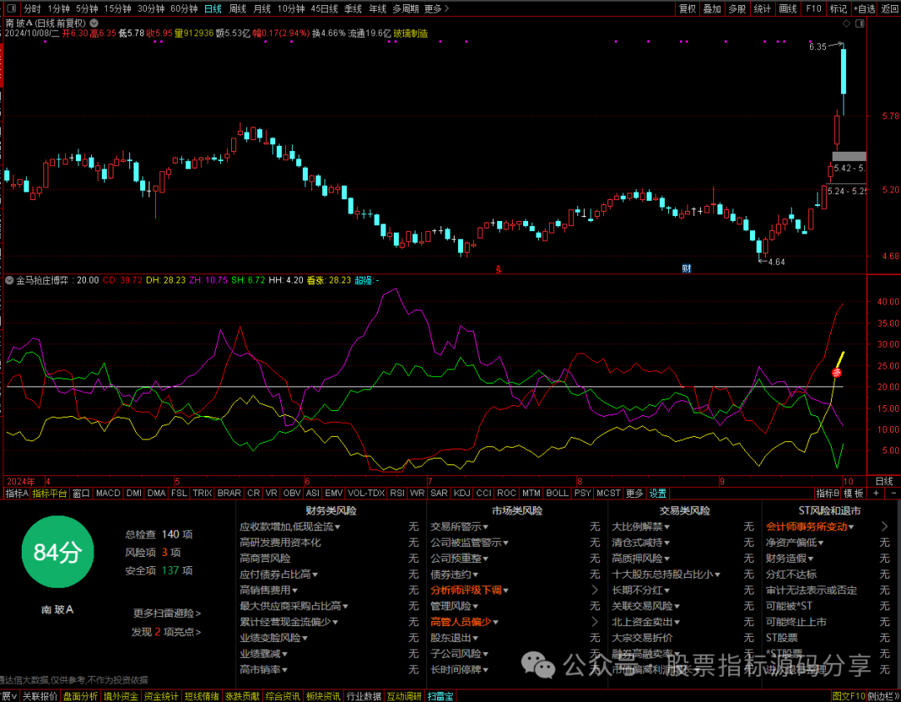Select the MACD indicator tab
901x702 pixels.
(108, 494)
